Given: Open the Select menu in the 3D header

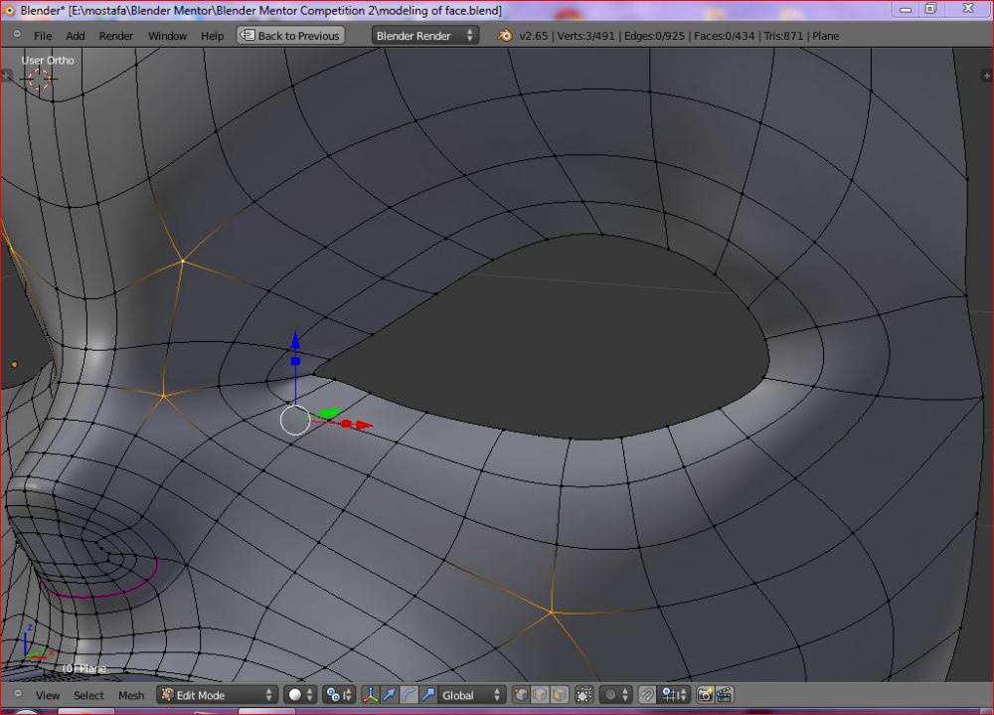Looking at the screenshot, I should click(x=88, y=695).
